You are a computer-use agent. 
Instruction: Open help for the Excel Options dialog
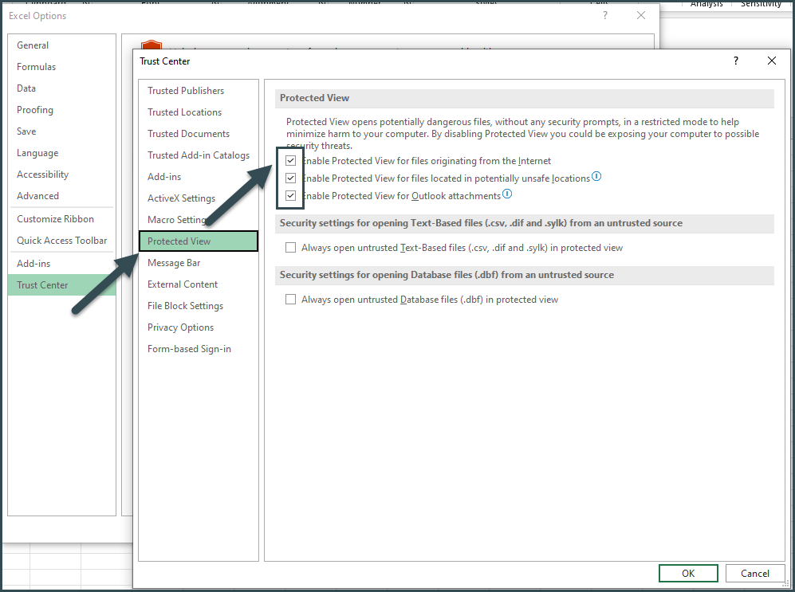[604, 15]
